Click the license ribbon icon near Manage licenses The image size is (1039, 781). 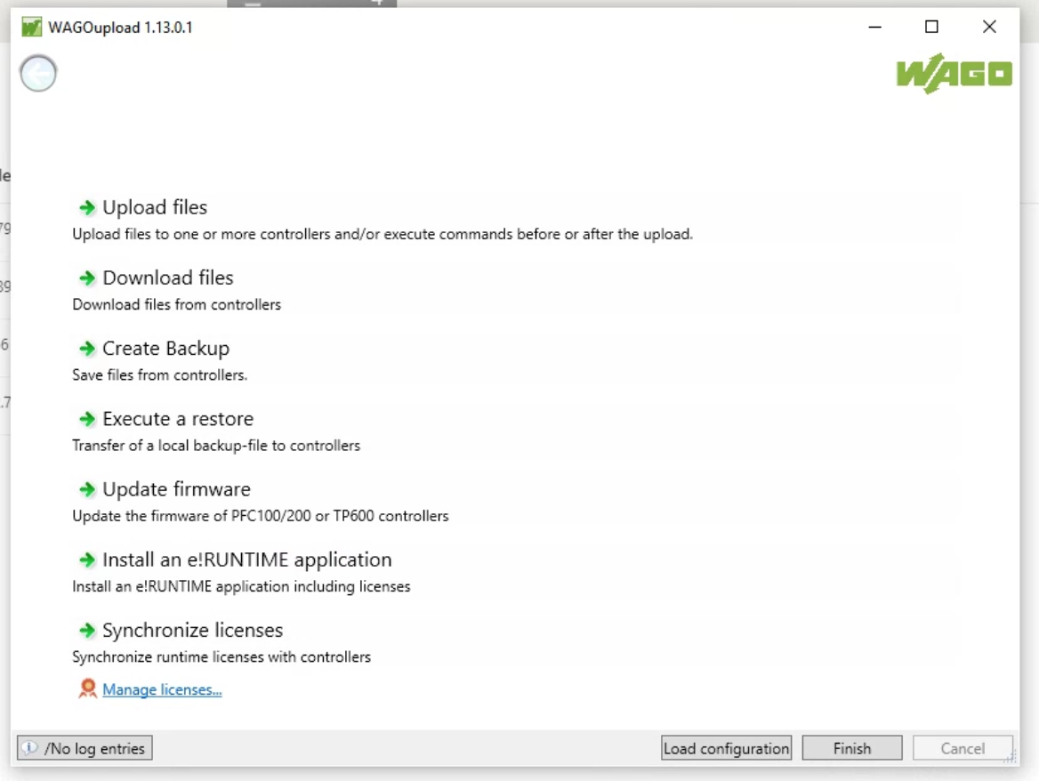[87, 688]
